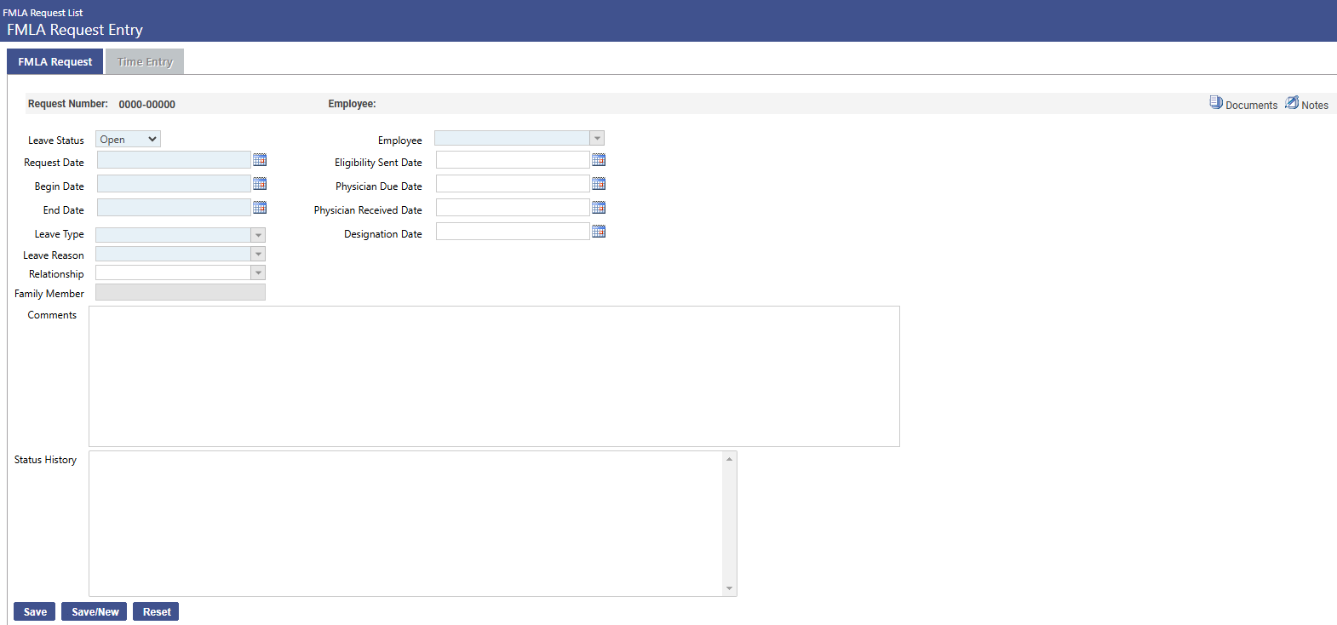Expand the Relationship dropdown
Image resolution: width=1337 pixels, height=625 pixels.
[258, 272]
